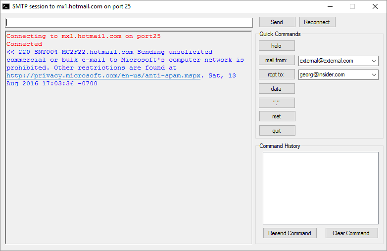Click the 'rcpt to:' quick command button
Viewport: 387px width, 251px height.
277,74
